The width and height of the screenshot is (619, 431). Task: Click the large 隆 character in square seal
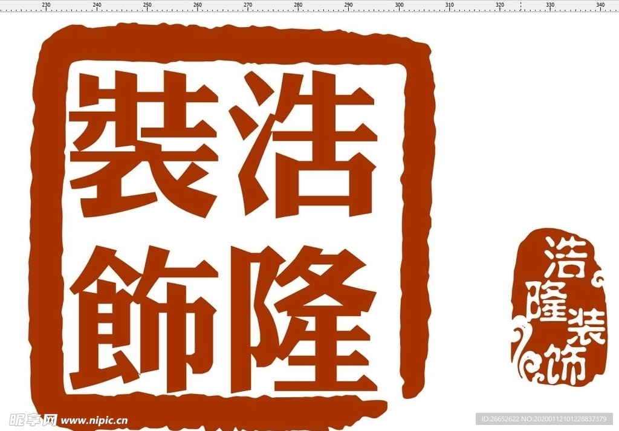pyautogui.click(x=304, y=319)
